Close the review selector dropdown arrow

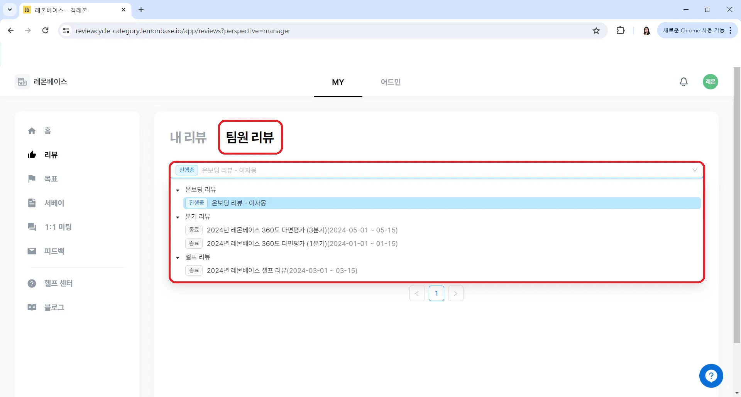pos(695,170)
